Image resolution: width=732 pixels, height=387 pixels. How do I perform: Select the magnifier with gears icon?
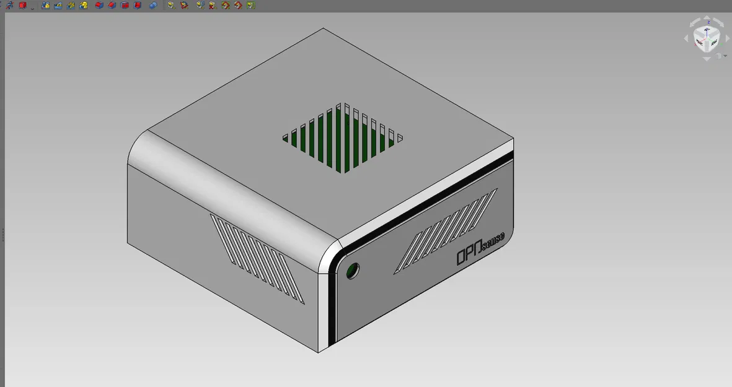coord(198,6)
